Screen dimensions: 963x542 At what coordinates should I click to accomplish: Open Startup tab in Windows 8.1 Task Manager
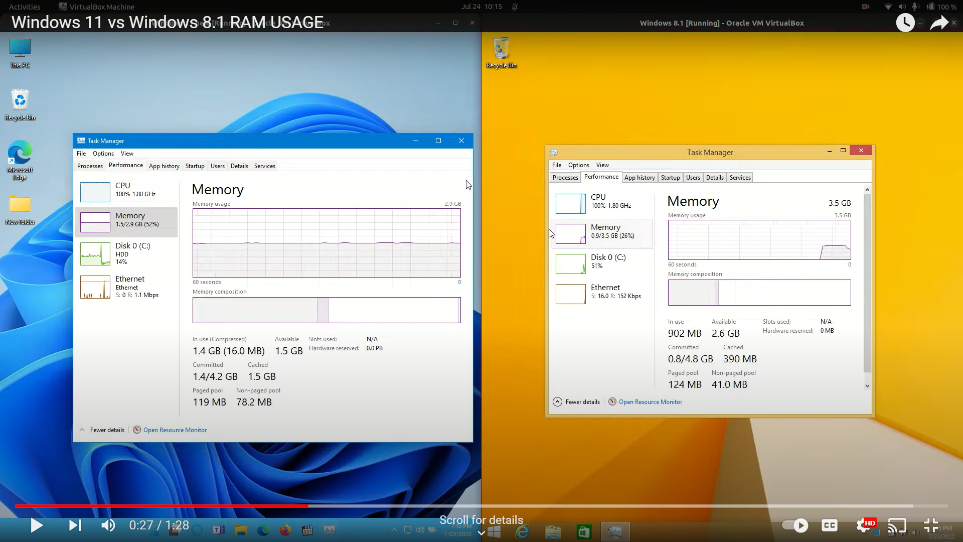click(671, 178)
